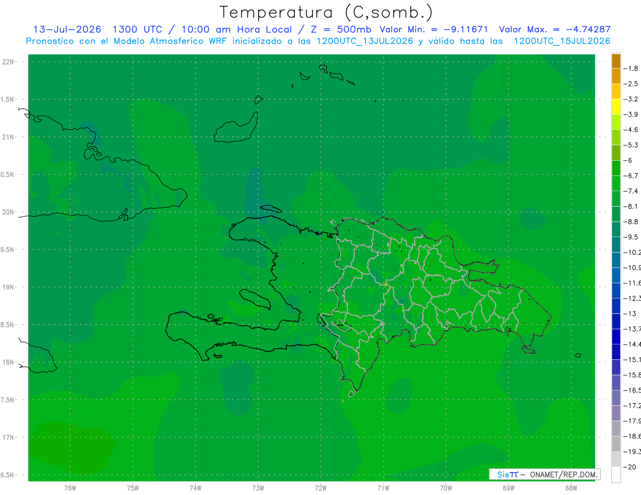This screenshot has height=495, width=641.
Task: Click the teal swatch between -9.5 and -10.2
Action: tap(616, 244)
